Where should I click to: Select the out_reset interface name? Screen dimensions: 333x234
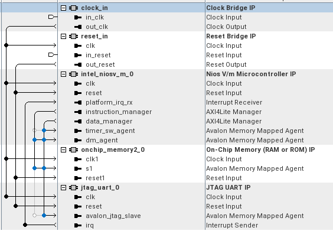point(100,64)
